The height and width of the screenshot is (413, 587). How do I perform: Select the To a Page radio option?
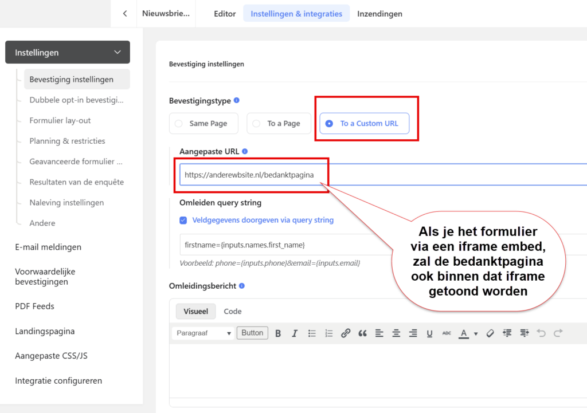[x=256, y=124]
